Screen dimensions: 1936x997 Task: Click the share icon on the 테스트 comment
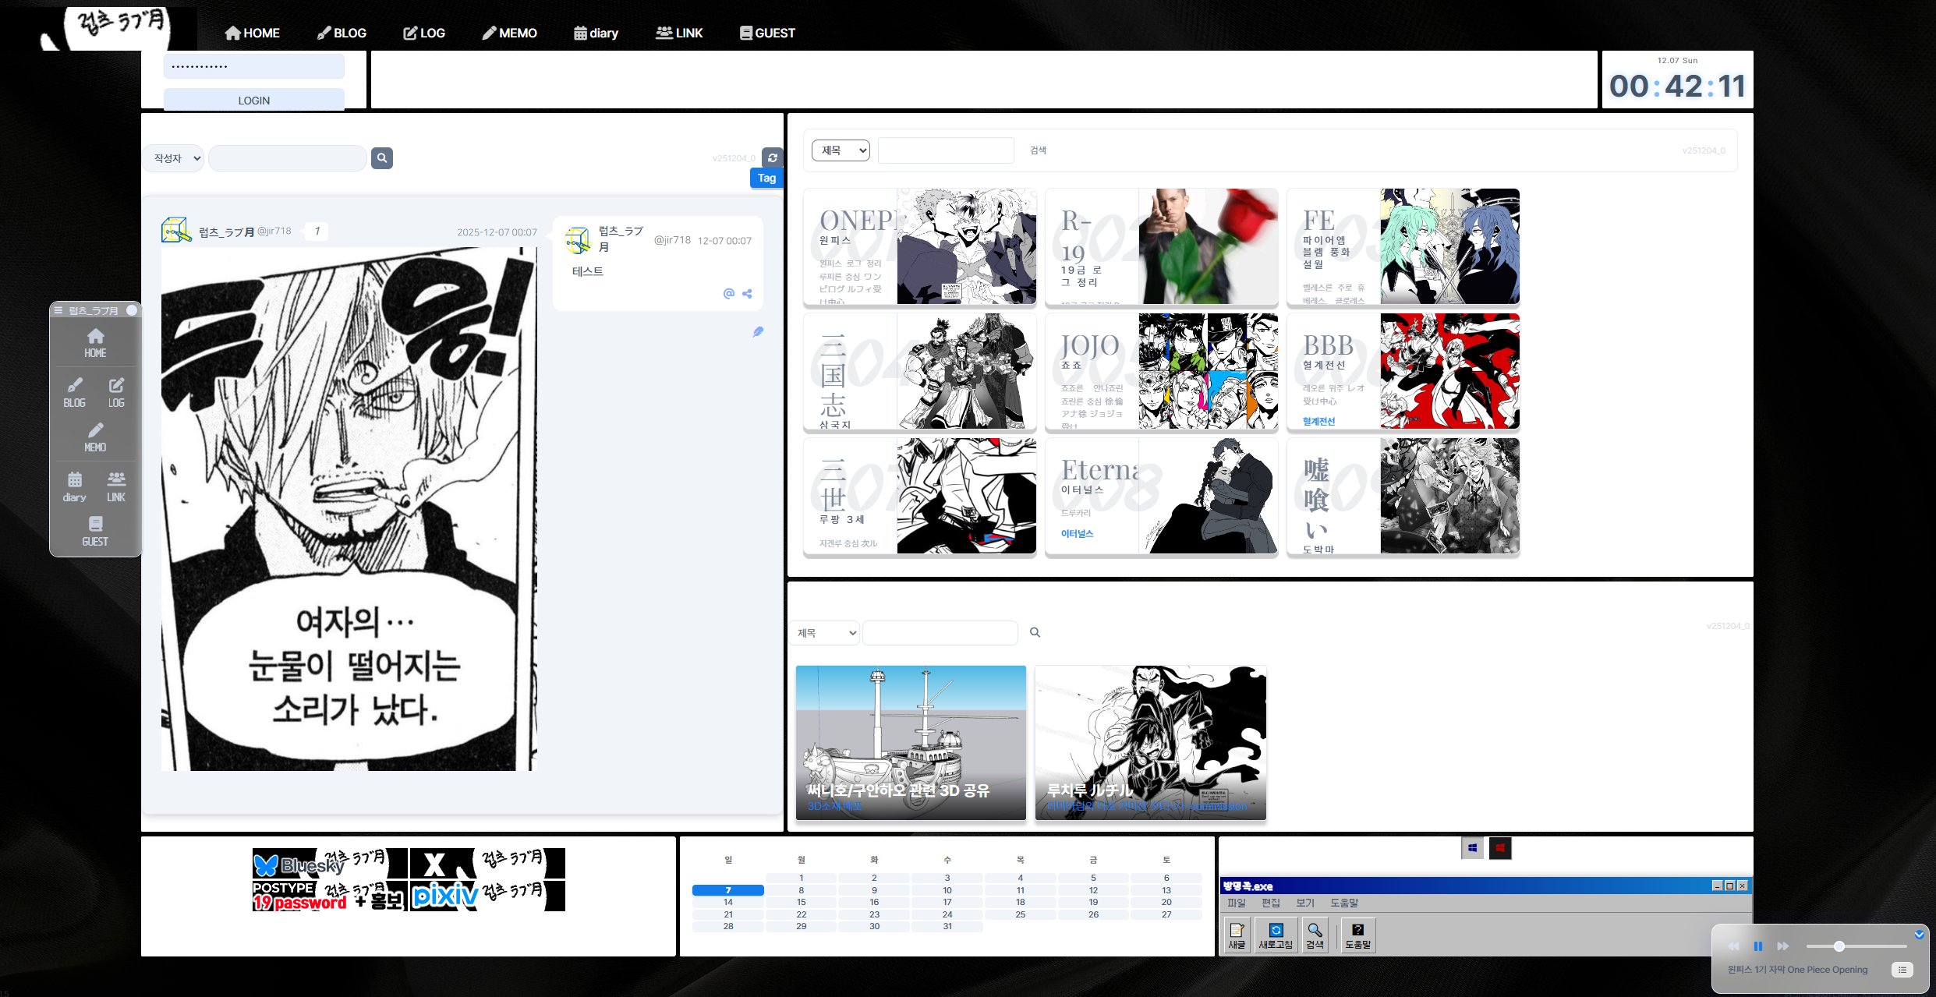(x=747, y=294)
